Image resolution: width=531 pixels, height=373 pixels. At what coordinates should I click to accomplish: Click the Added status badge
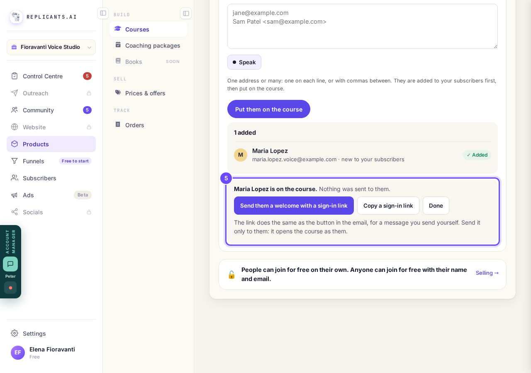point(477,155)
